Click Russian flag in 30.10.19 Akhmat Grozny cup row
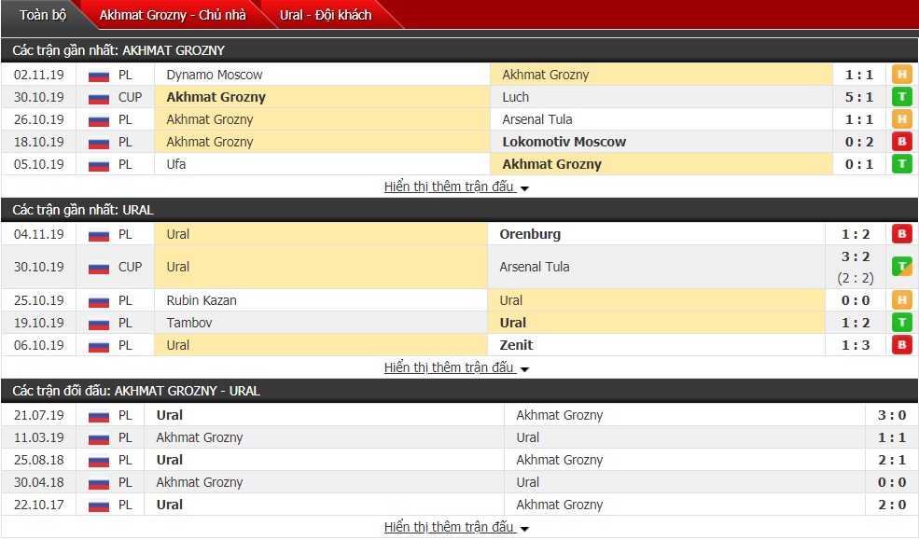919x540 pixels. coord(99,98)
